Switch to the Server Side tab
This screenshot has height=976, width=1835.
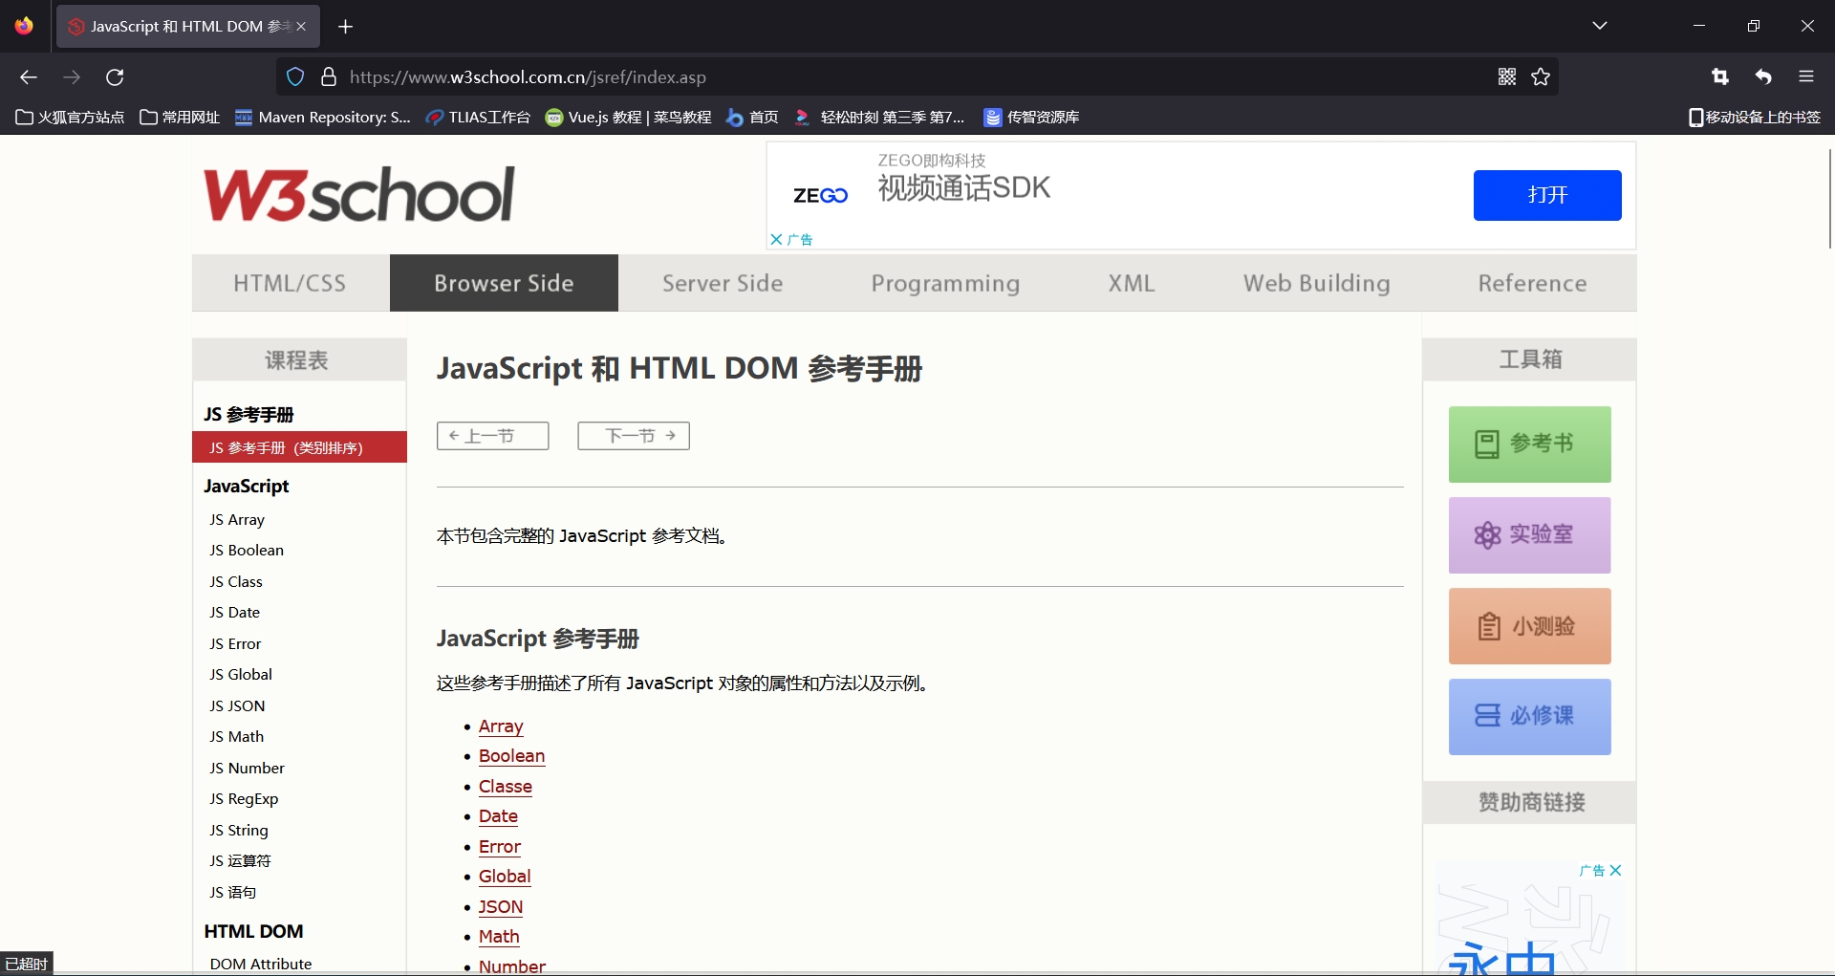[x=723, y=284]
